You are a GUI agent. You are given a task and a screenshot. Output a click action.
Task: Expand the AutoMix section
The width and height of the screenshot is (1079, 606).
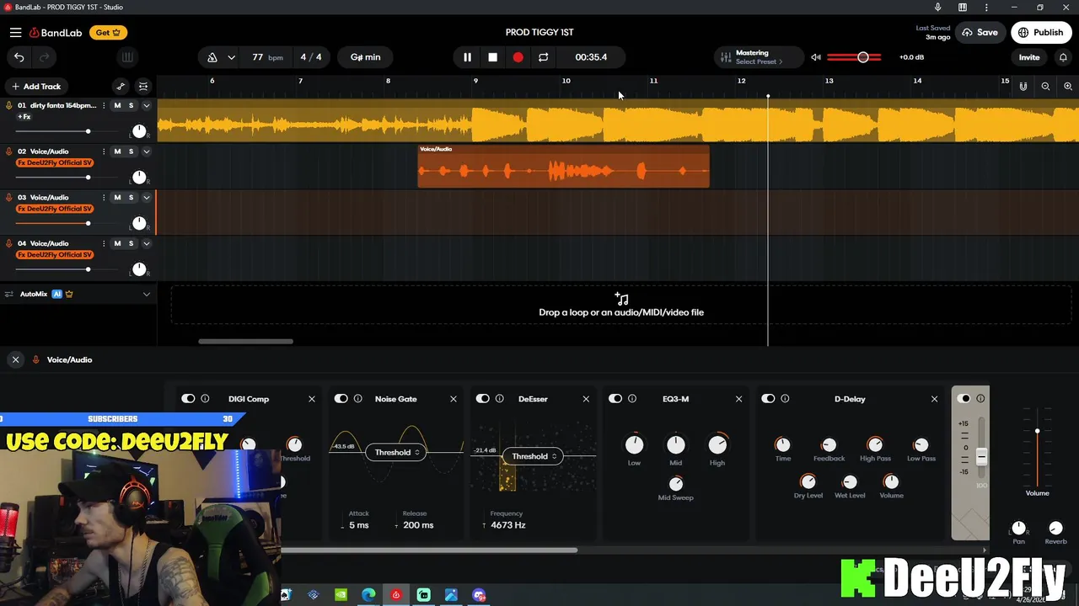146,294
